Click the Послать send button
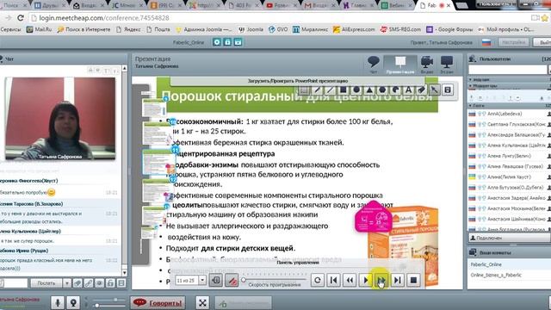This screenshot has width=551, height=310. coord(46,283)
